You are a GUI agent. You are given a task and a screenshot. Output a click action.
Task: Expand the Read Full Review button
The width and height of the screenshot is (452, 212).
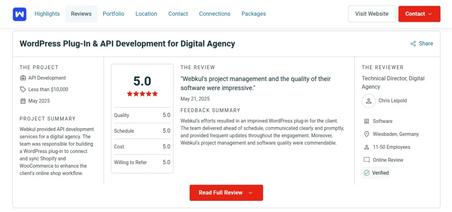click(226, 192)
